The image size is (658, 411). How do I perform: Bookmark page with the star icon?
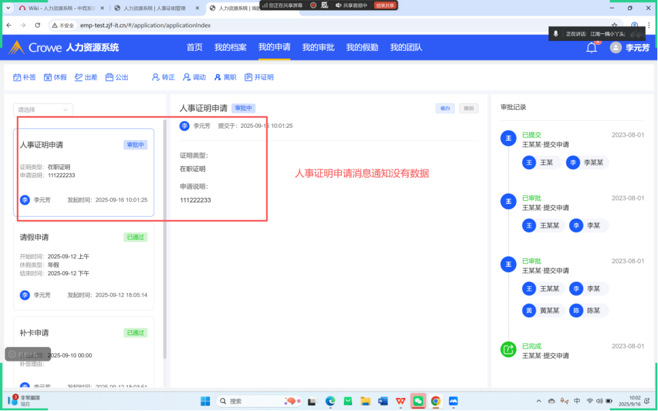tap(614, 25)
